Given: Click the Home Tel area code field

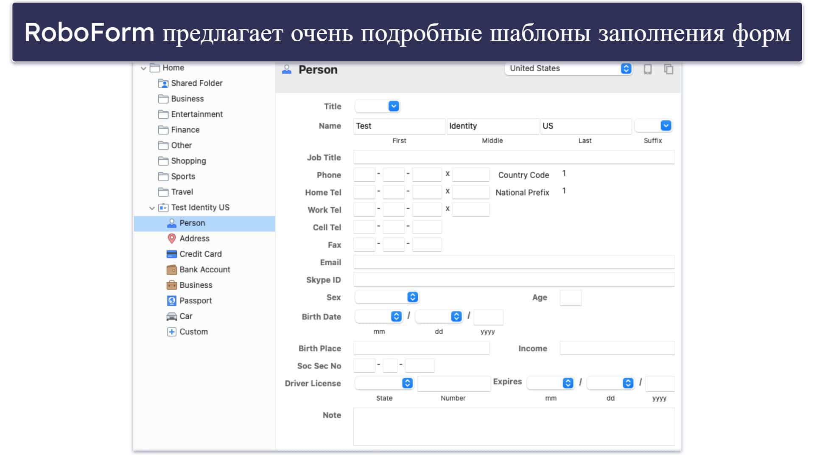Looking at the screenshot, I should pyautogui.click(x=364, y=192).
